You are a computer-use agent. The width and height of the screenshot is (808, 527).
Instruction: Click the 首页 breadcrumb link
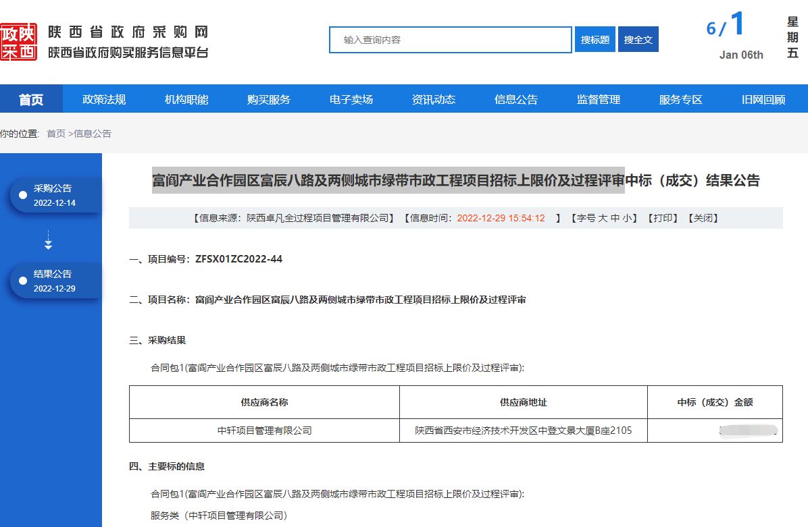pos(56,134)
